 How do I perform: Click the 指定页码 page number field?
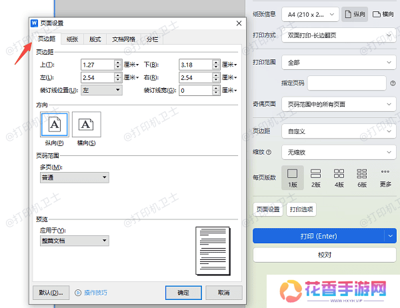click(347, 83)
